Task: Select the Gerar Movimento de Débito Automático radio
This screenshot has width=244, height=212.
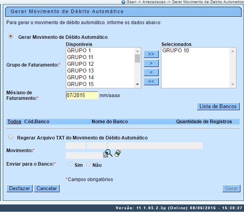Action: [x=11, y=36]
